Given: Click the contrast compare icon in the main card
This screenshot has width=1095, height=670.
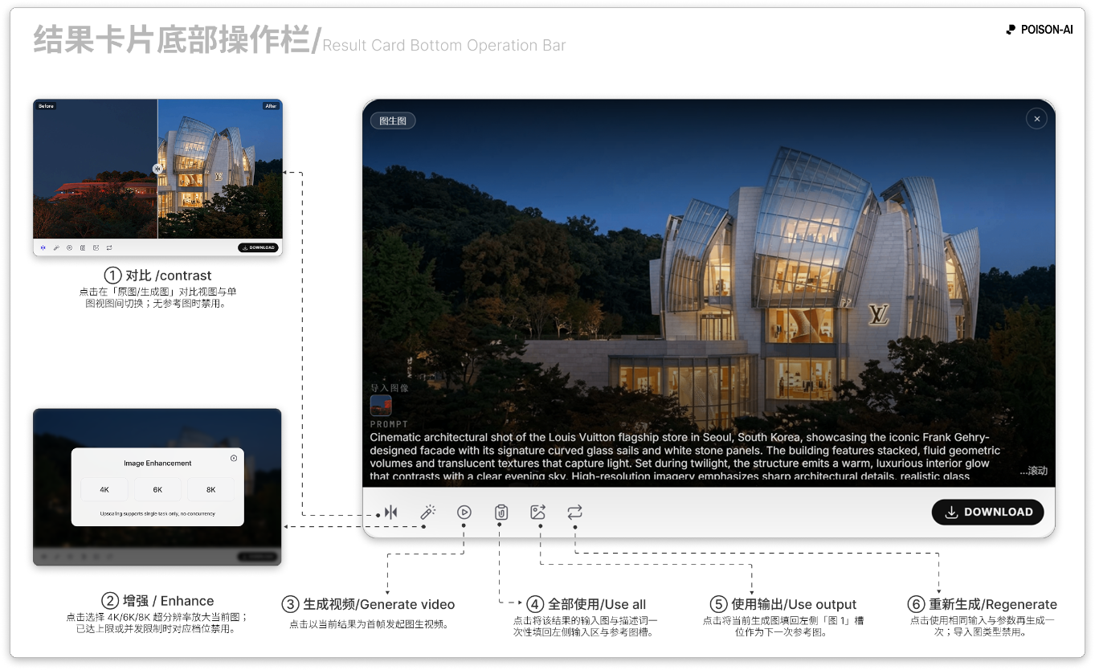Looking at the screenshot, I should click(390, 513).
